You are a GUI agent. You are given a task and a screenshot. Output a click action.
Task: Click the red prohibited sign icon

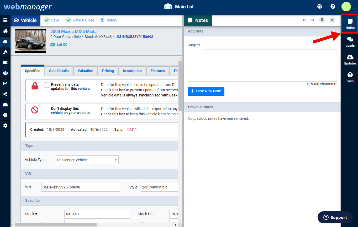(35, 110)
